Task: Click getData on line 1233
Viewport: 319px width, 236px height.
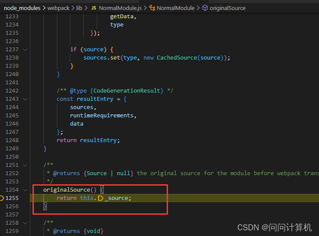Action: (x=122, y=17)
